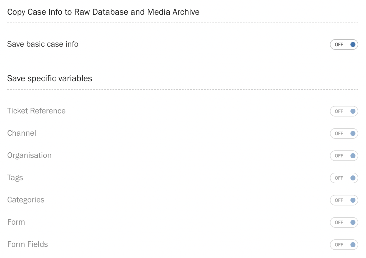The height and width of the screenshot is (258, 366).
Task: Click the dashed divider below Copy Case Info heading
Action: 183,23
